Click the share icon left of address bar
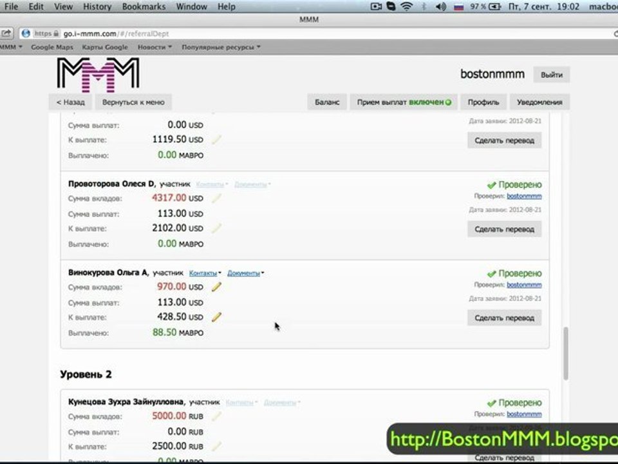The width and height of the screenshot is (618, 464). point(6,34)
